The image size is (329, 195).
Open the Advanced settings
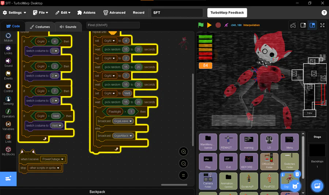[x=114, y=12]
